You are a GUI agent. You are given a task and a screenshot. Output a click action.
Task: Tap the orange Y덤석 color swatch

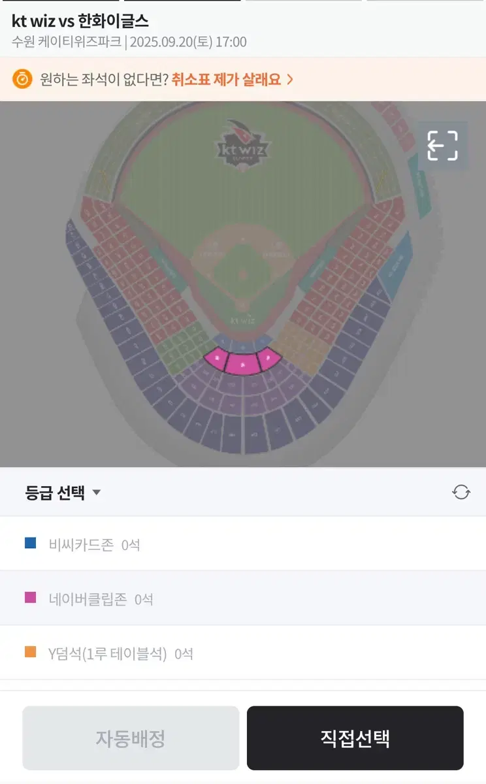[x=30, y=652]
